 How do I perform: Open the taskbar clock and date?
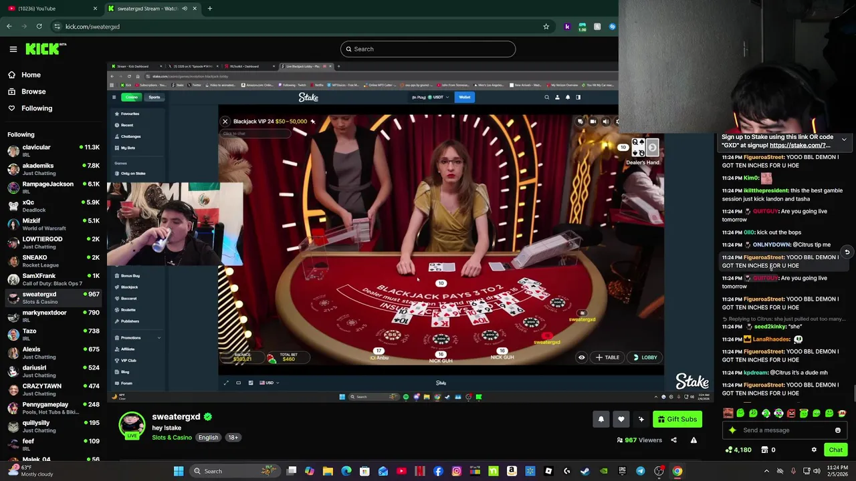click(x=837, y=471)
